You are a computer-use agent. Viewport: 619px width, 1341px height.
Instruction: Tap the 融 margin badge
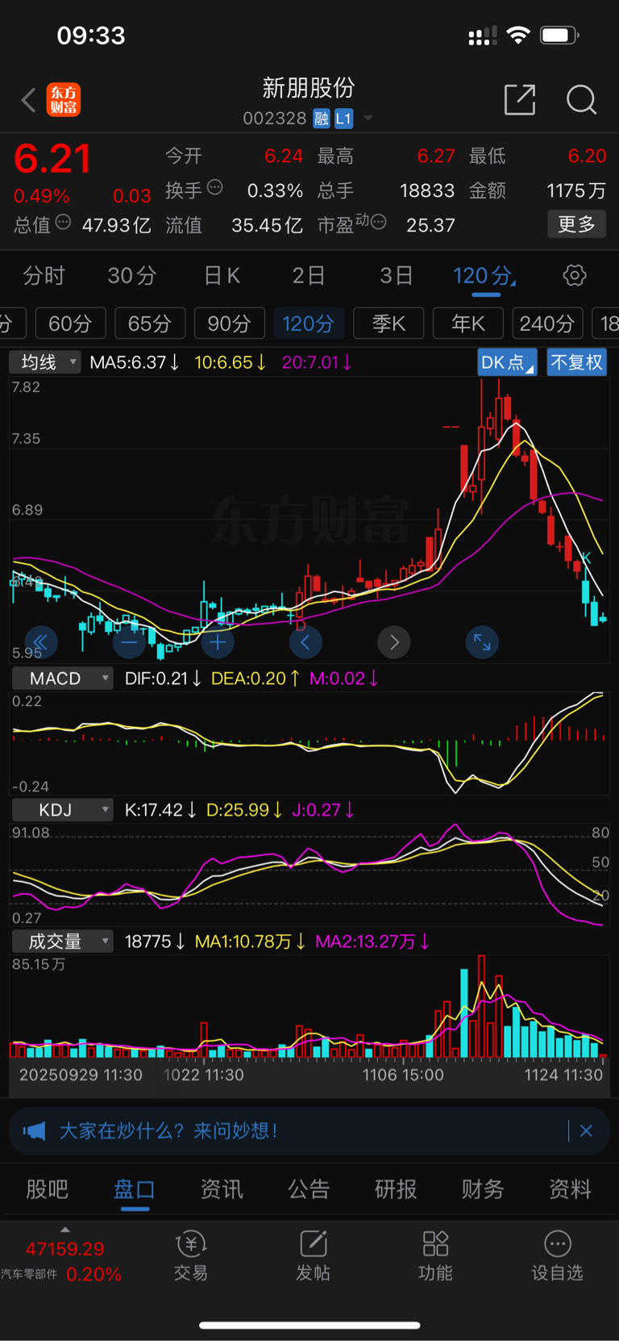pos(322,119)
